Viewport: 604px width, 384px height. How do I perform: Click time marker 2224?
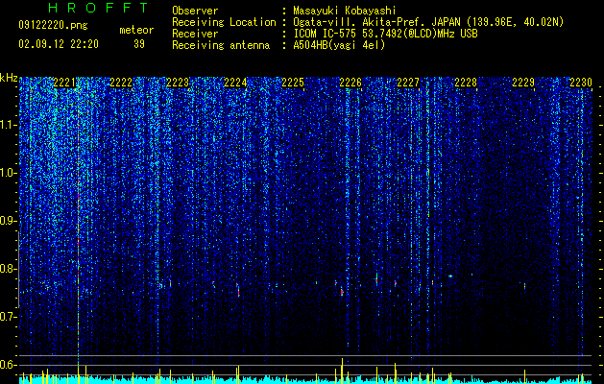click(x=235, y=83)
